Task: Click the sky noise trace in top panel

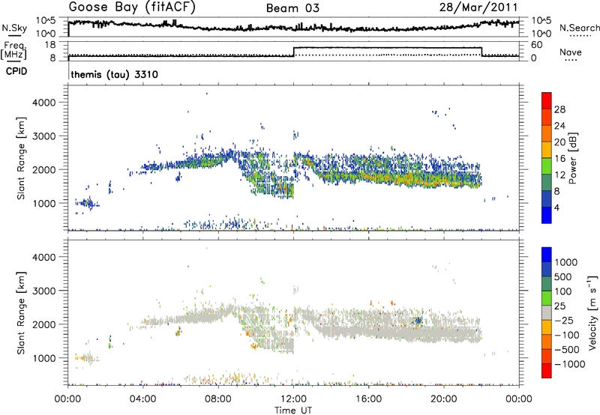Action: pos(293,26)
